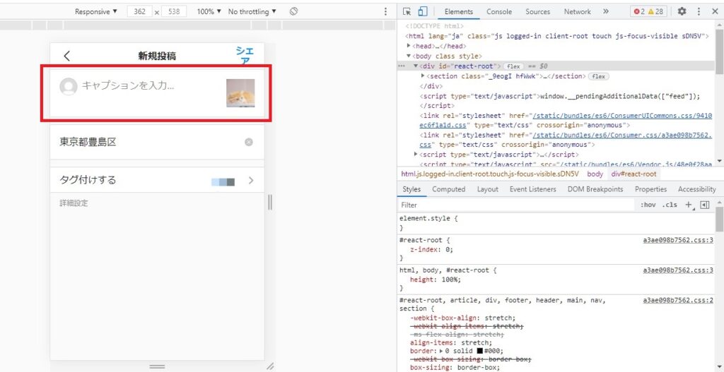
Task: Switch to the Computed pane tab
Action: (448, 189)
